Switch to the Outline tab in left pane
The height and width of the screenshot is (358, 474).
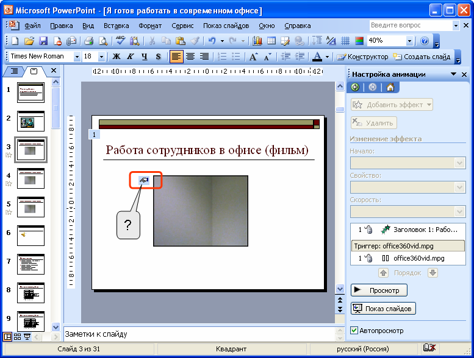tap(14, 71)
